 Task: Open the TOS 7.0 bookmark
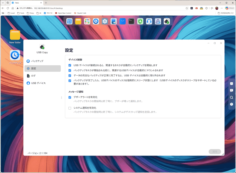(48, 13)
